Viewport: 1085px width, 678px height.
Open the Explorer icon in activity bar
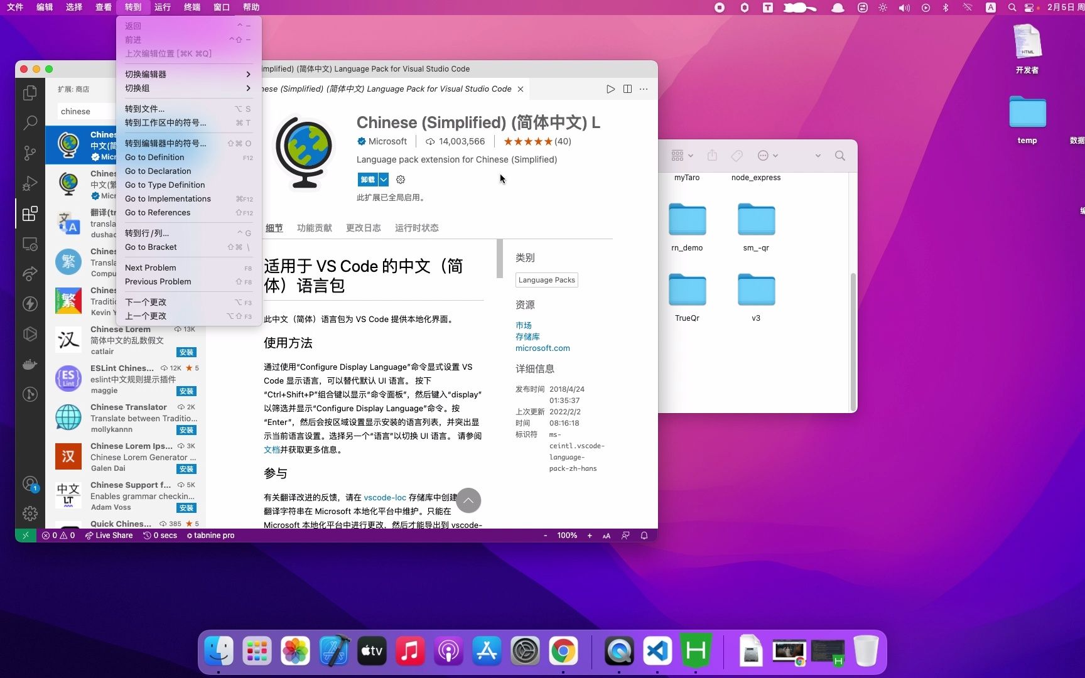coord(30,93)
